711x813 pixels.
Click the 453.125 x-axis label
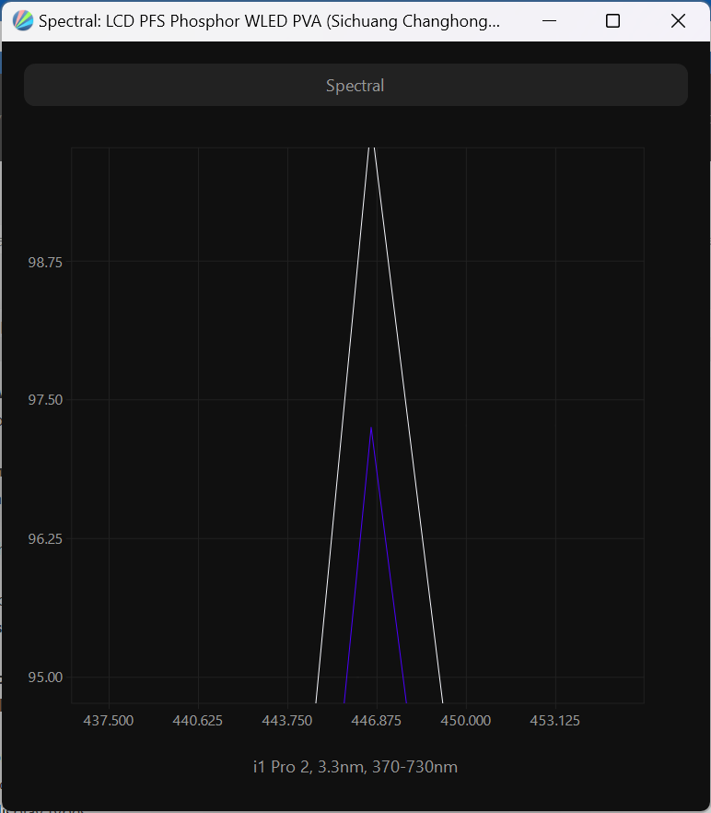(555, 721)
